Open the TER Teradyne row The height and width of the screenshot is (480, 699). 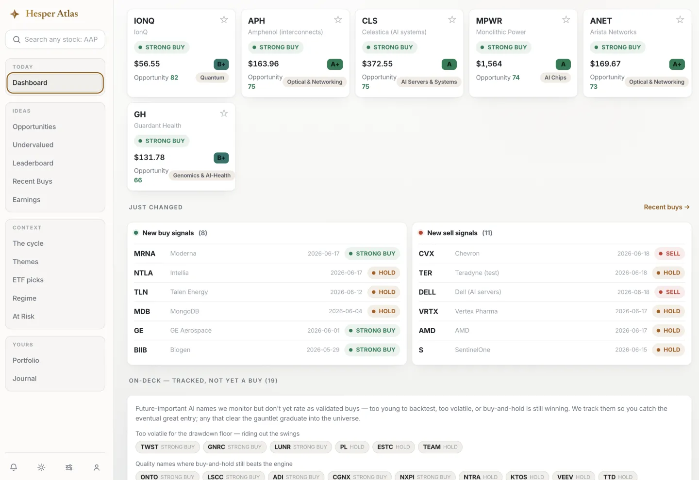point(552,273)
